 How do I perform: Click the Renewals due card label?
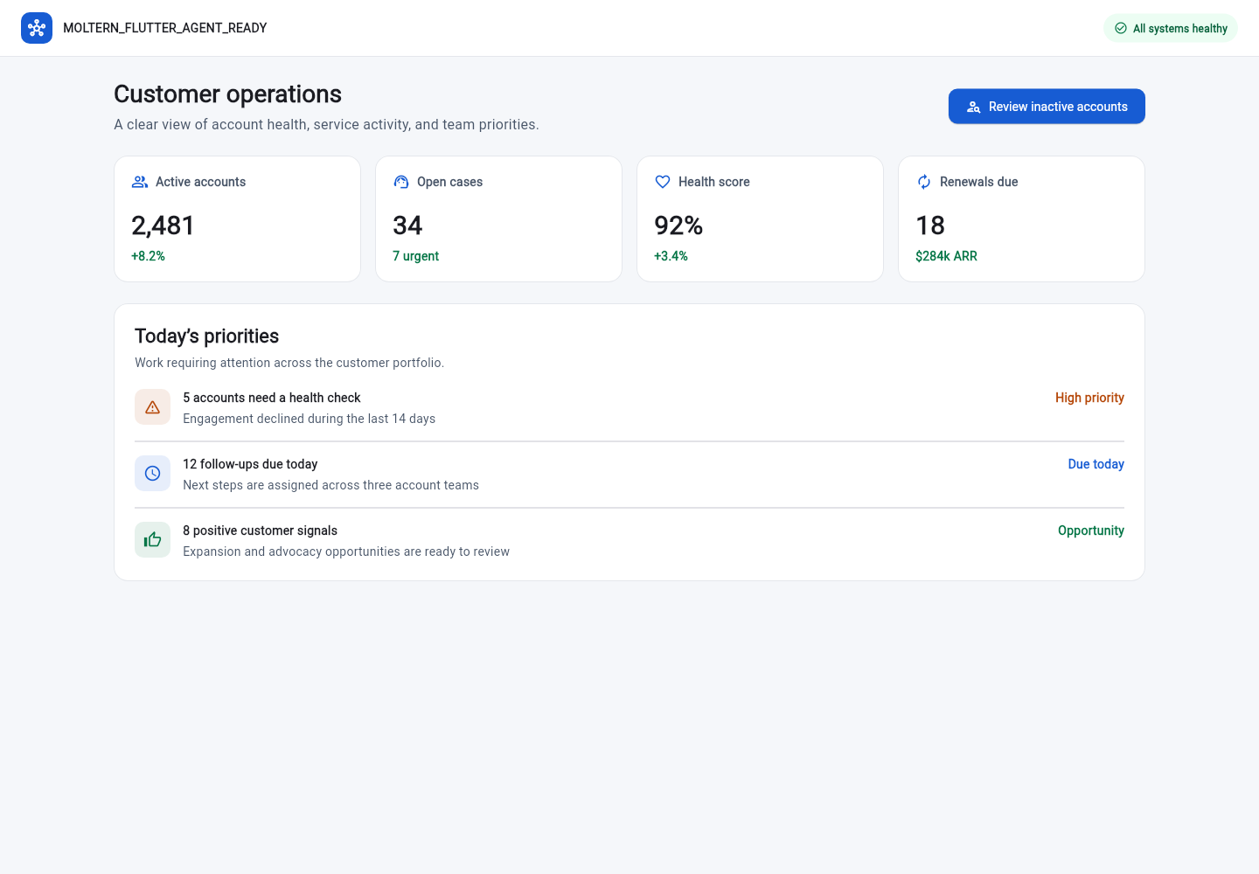(978, 182)
